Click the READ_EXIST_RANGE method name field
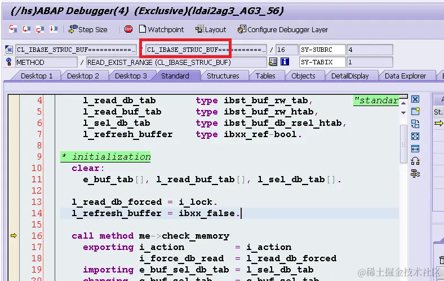This screenshot has height=281, width=444. pyautogui.click(x=176, y=62)
